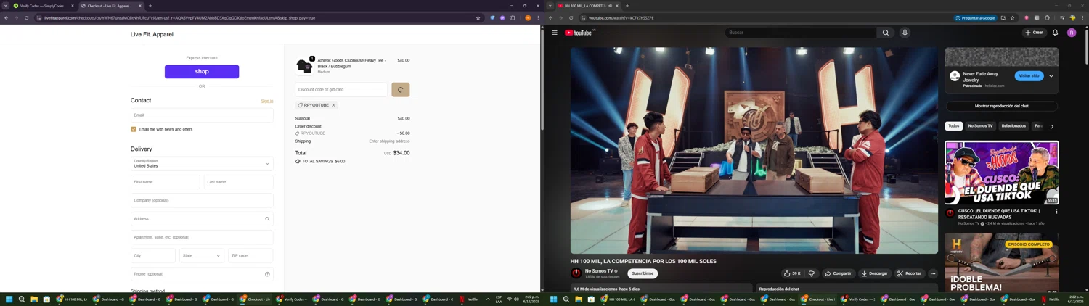Screen dimensions: 1089x306
Task: Like the video with the 59 K thumbs-up
Action: (792, 273)
